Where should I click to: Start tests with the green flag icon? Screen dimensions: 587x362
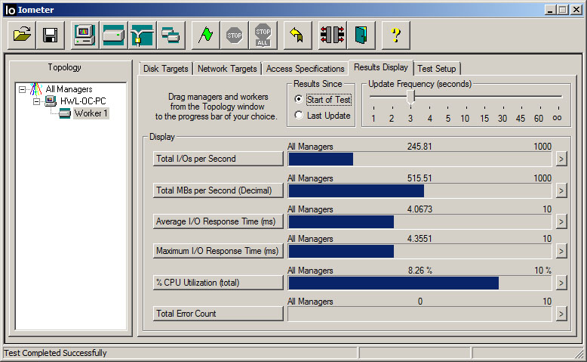point(205,36)
